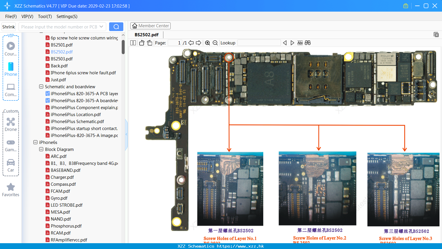Zoom in on the PDF
Image resolution: width=442 pixels, height=249 pixels.
(x=208, y=43)
